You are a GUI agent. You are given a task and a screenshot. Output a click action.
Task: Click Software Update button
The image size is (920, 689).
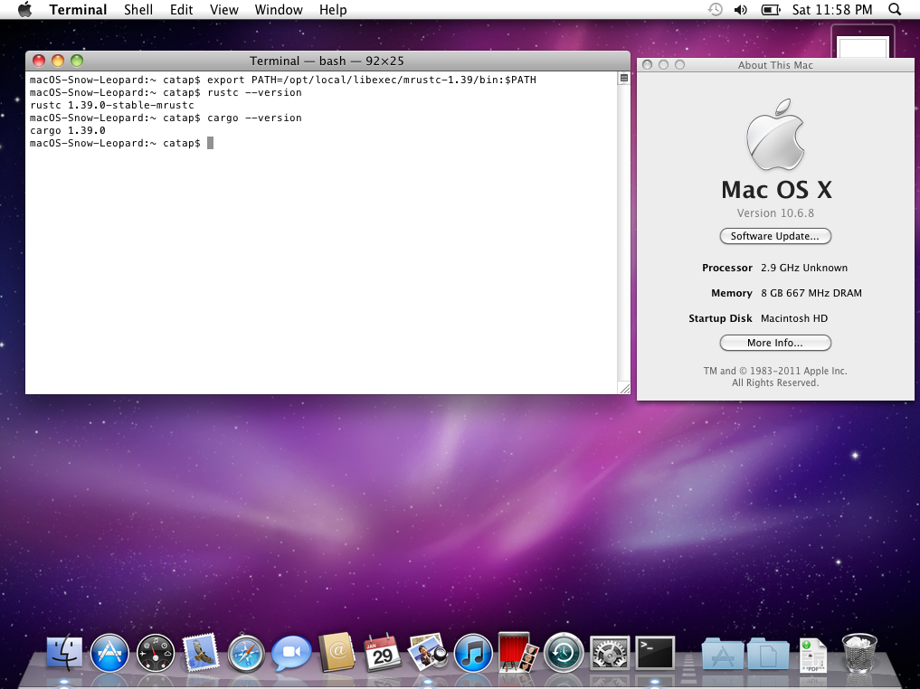click(775, 236)
